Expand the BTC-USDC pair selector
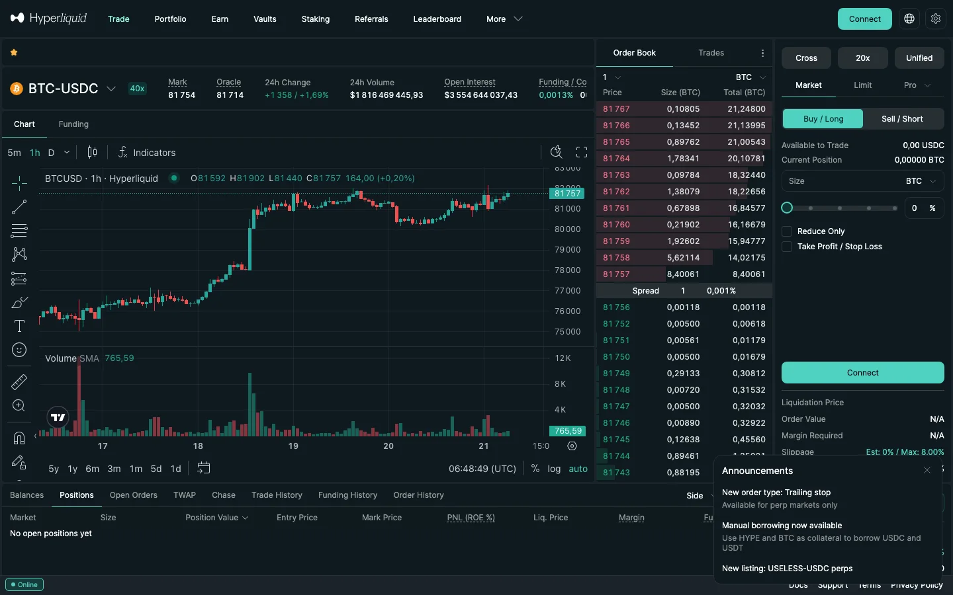 (x=111, y=89)
